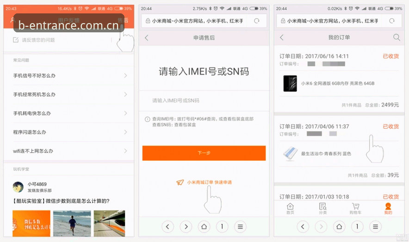Browser forward button below 申请售后 screen
This screenshot has width=409, height=242.
(x=186, y=227)
